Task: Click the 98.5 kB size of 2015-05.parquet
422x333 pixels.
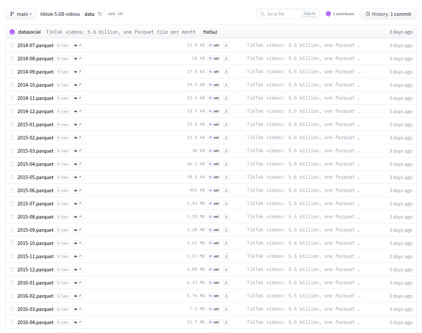Action: tap(196, 177)
